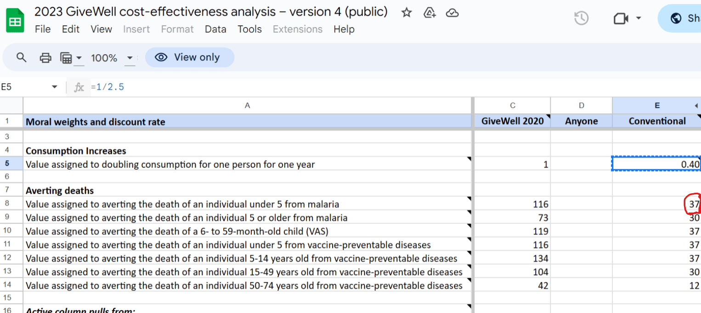Click the Google Sheets home logo
Viewport: 701px width, 313px height.
point(15,21)
